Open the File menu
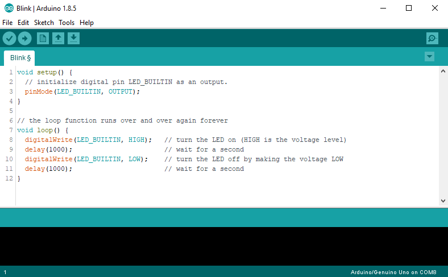 (x=7, y=23)
